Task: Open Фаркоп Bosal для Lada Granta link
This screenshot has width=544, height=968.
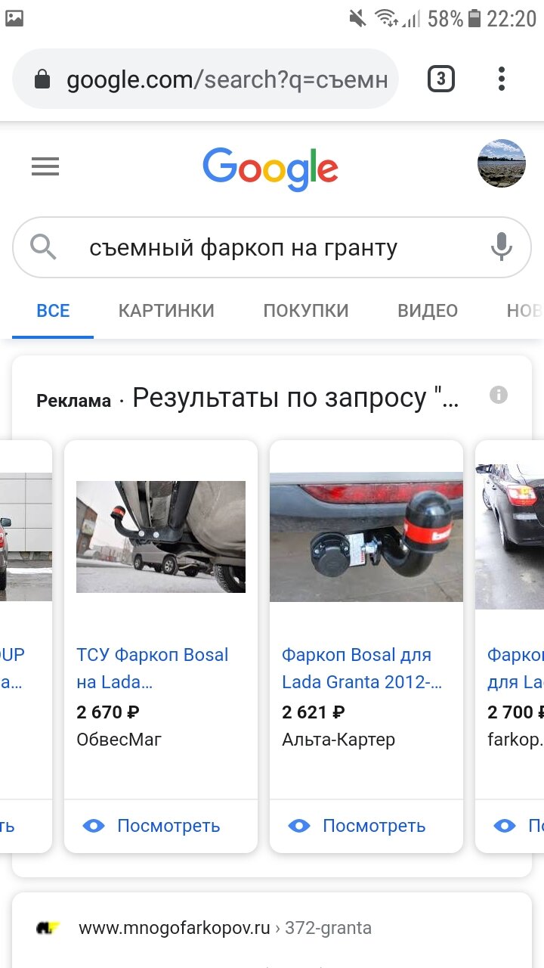Action: (x=362, y=669)
